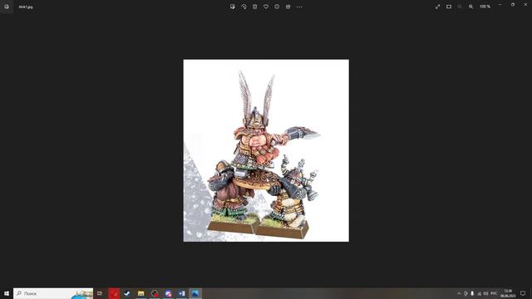The width and height of the screenshot is (532, 299).
Task: Click the Edit image icon
Action: tap(233, 7)
